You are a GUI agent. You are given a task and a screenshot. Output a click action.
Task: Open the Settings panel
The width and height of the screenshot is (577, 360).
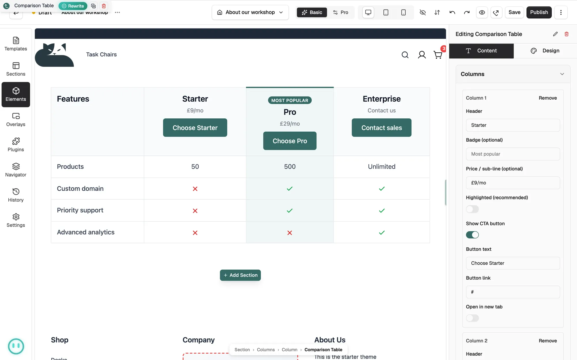coord(16,220)
